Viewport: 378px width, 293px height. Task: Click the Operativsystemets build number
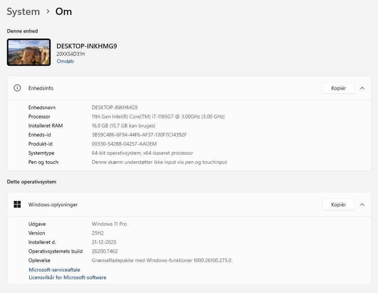pyautogui.click(x=105, y=251)
